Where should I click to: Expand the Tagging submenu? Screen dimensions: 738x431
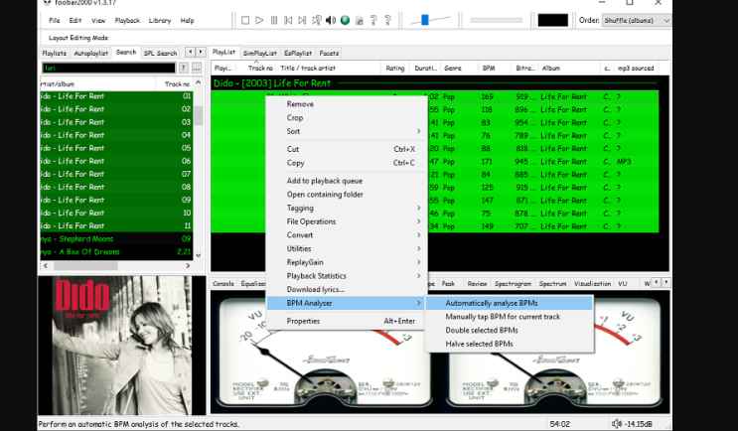pos(348,208)
